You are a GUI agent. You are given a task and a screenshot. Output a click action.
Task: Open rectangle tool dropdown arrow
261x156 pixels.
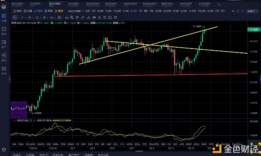tap(40, 18)
